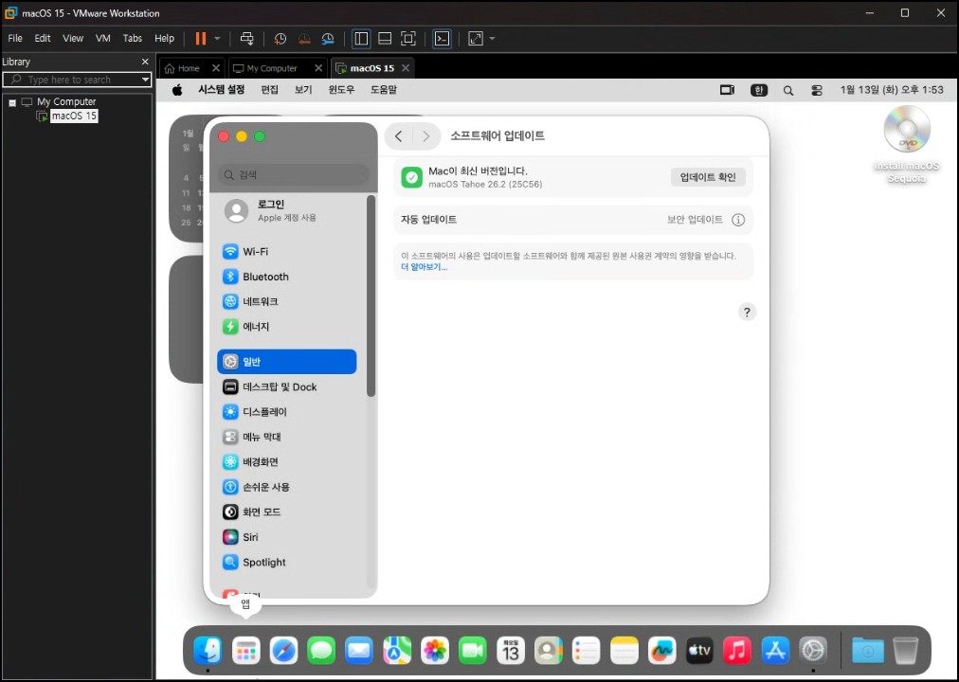Open VMware stretch guest dropdown arrow
Image resolution: width=959 pixels, height=682 pixels.
493,39
